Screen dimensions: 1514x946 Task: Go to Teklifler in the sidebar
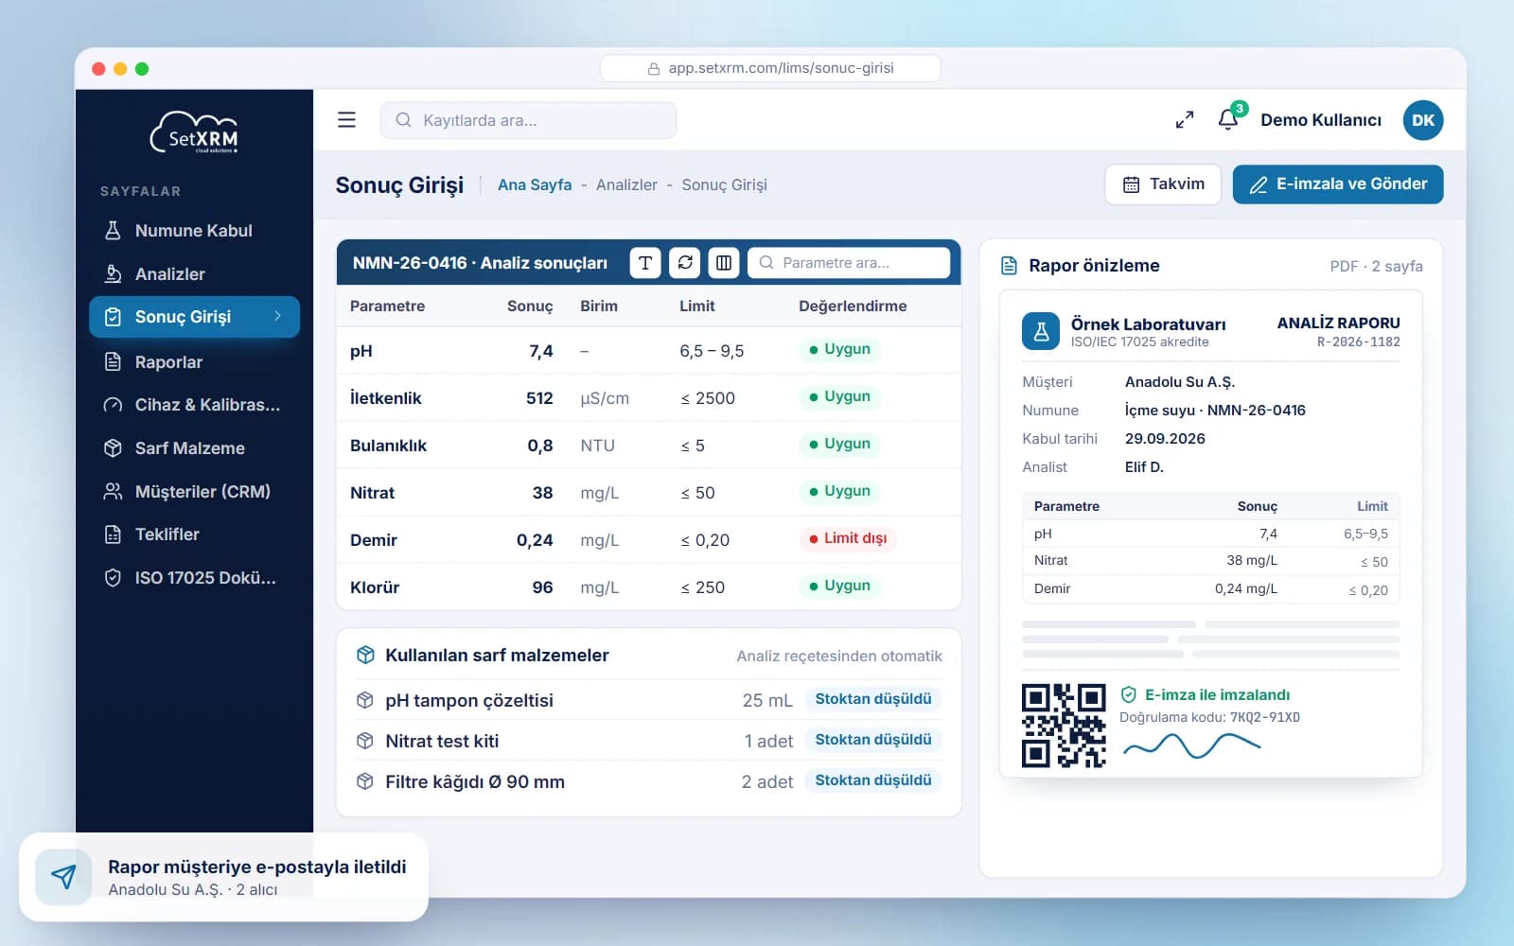click(194, 534)
